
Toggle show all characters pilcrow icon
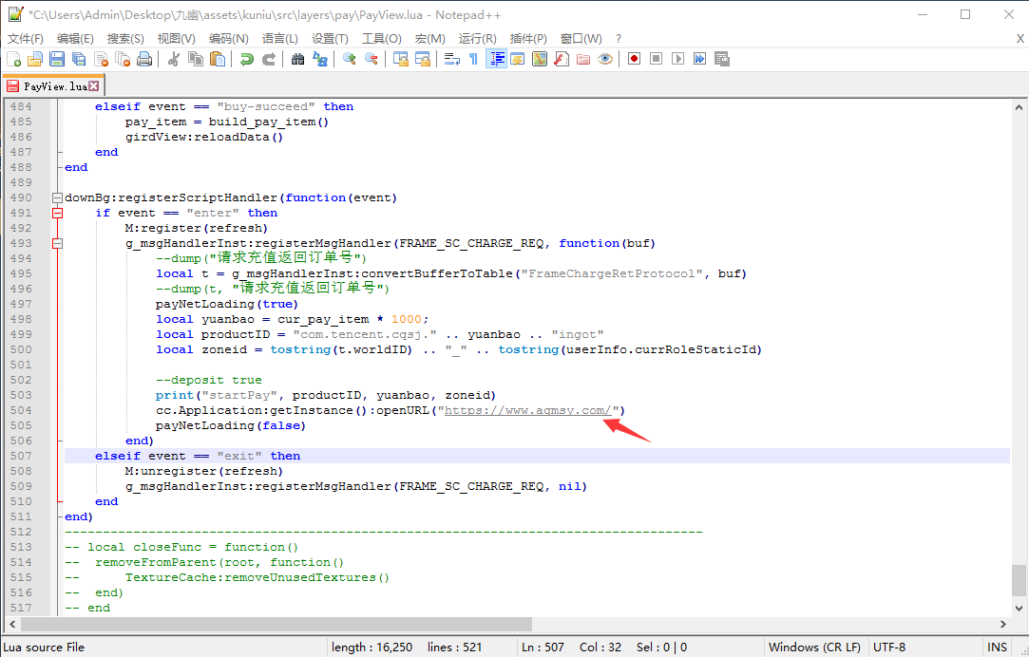[473, 59]
